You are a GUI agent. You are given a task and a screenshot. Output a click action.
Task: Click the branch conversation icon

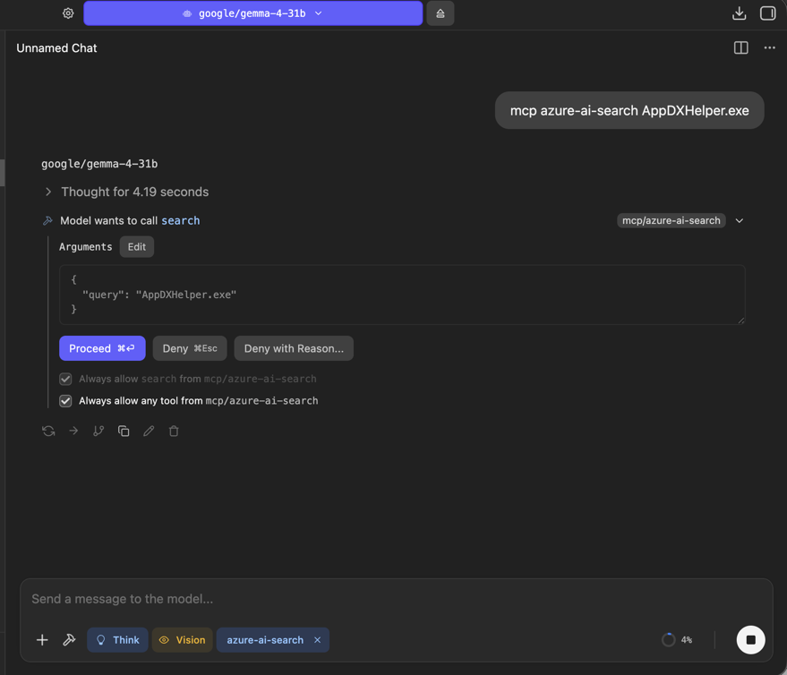[x=98, y=431]
